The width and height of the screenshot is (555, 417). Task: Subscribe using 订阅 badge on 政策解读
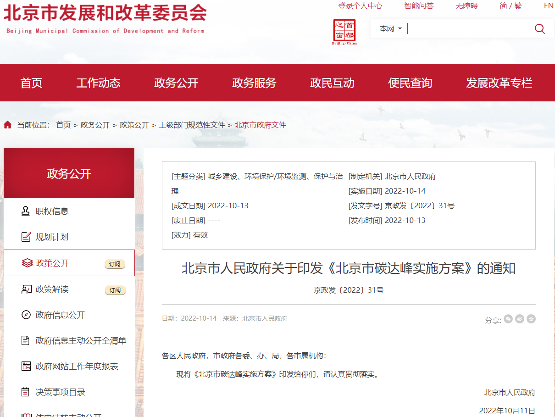point(115,290)
